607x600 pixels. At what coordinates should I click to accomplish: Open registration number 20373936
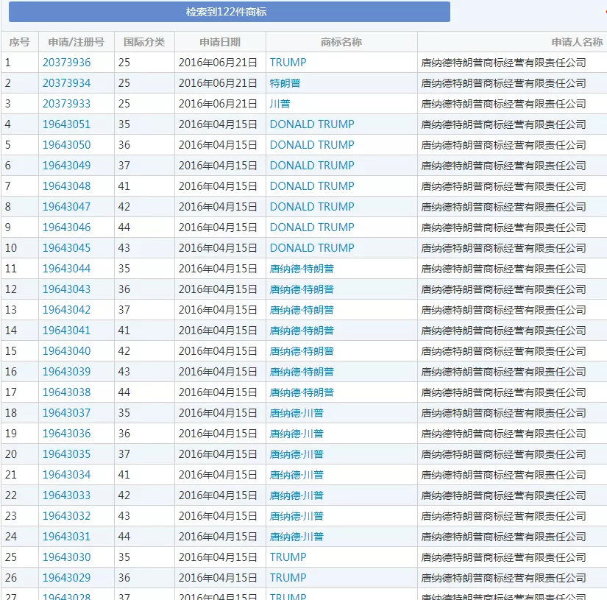[x=66, y=63]
